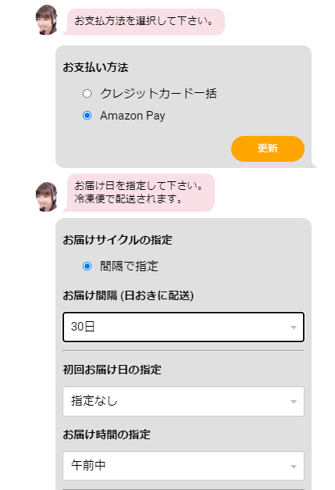Open the お届け時間の指定 dropdown showing 午前中
This screenshot has width=335, height=490.
coord(184,466)
